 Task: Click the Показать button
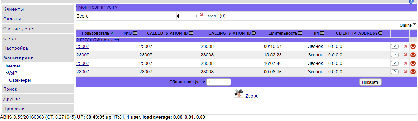370,82
